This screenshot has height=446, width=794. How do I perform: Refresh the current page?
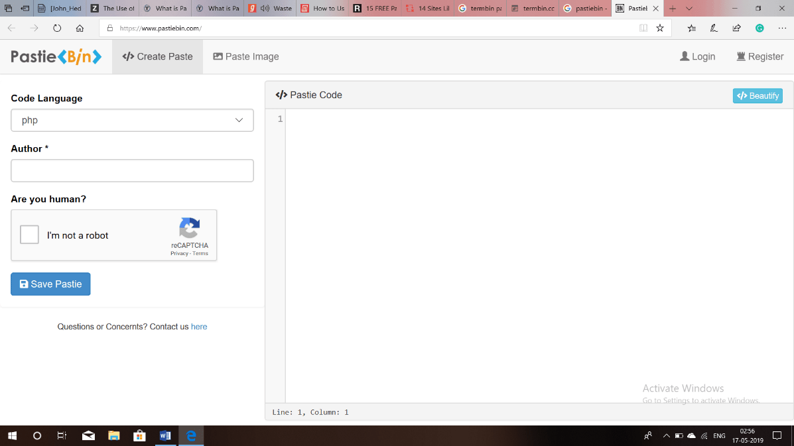(x=57, y=28)
